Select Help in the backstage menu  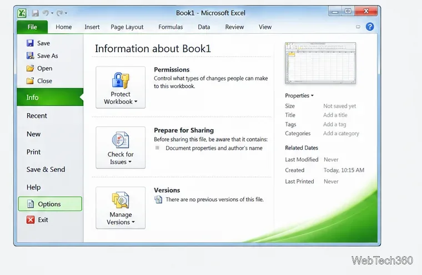[33, 187]
